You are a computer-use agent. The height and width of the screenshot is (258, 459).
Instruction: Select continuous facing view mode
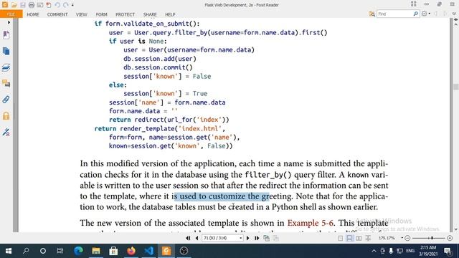368,239
